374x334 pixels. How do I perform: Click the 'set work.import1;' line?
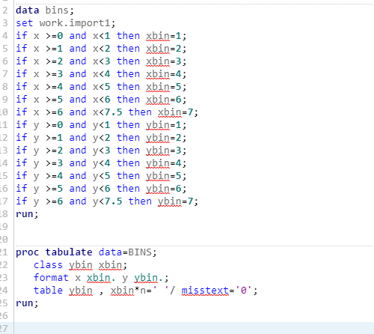(66, 23)
